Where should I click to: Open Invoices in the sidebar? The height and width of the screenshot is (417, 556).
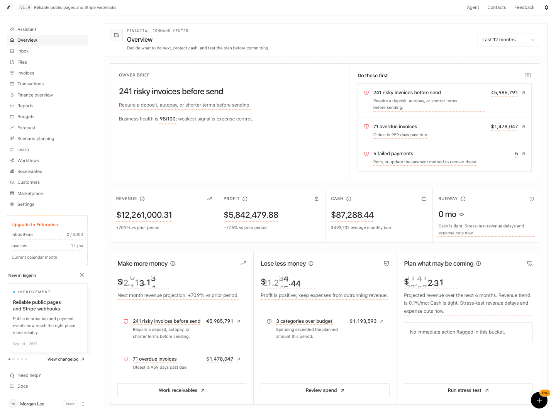click(x=47, y=73)
